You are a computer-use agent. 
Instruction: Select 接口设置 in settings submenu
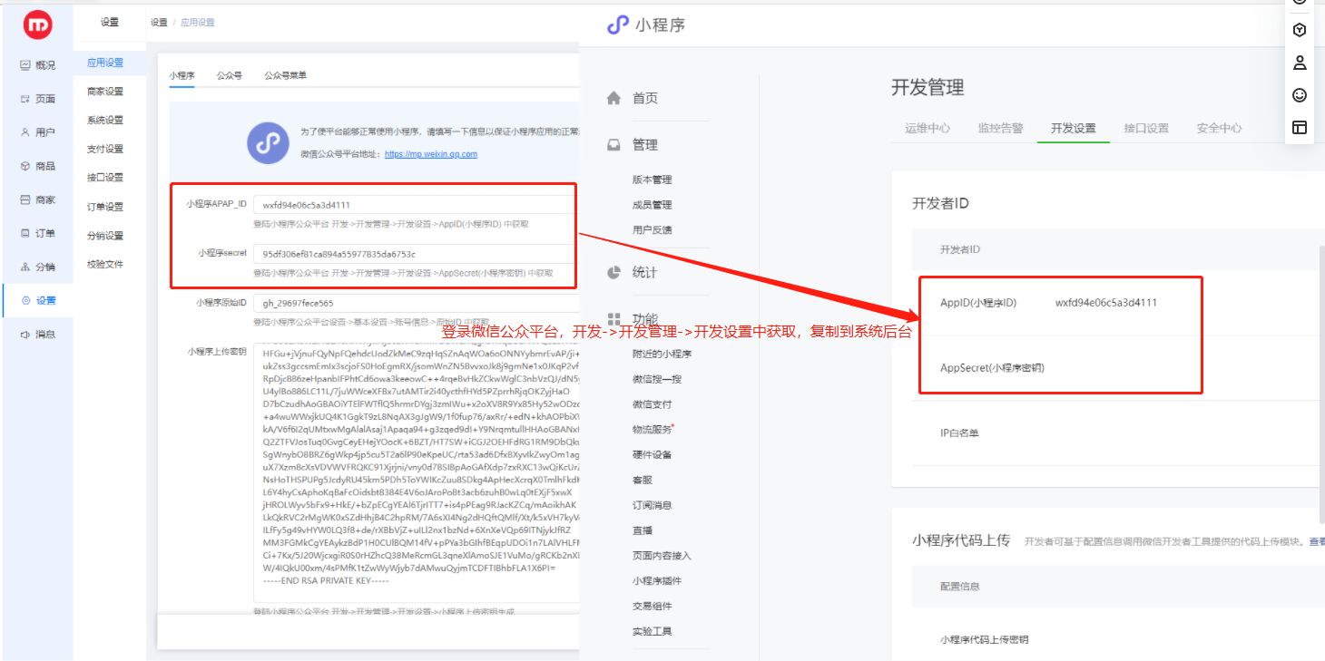click(105, 178)
